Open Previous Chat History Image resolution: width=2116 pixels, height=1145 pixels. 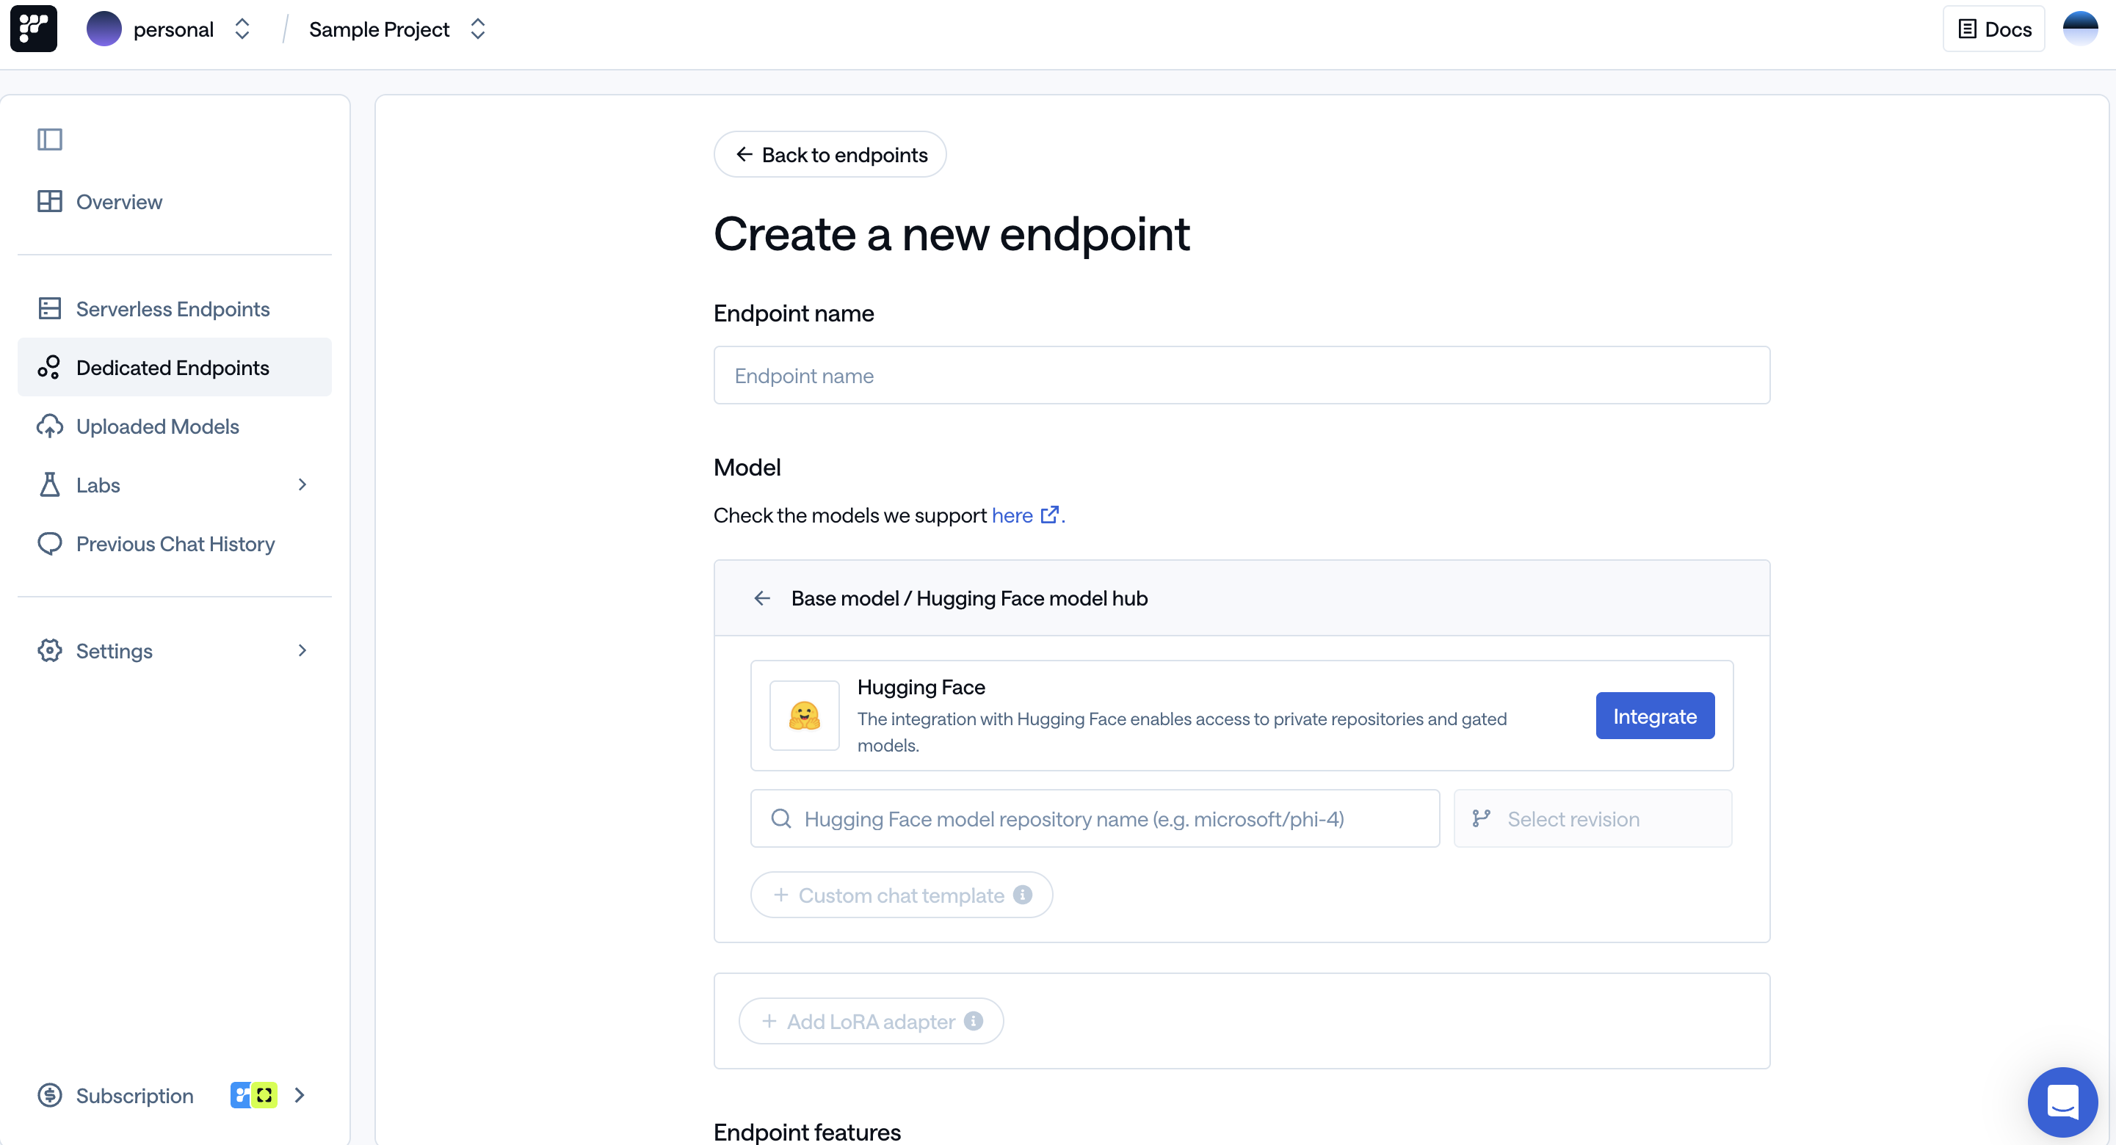click(x=175, y=544)
